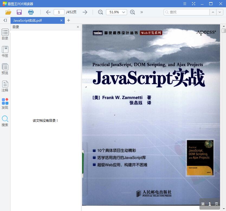Close the 目录 panel
The height and width of the screenshot is (211, 226).
click(x=78, y=27)
